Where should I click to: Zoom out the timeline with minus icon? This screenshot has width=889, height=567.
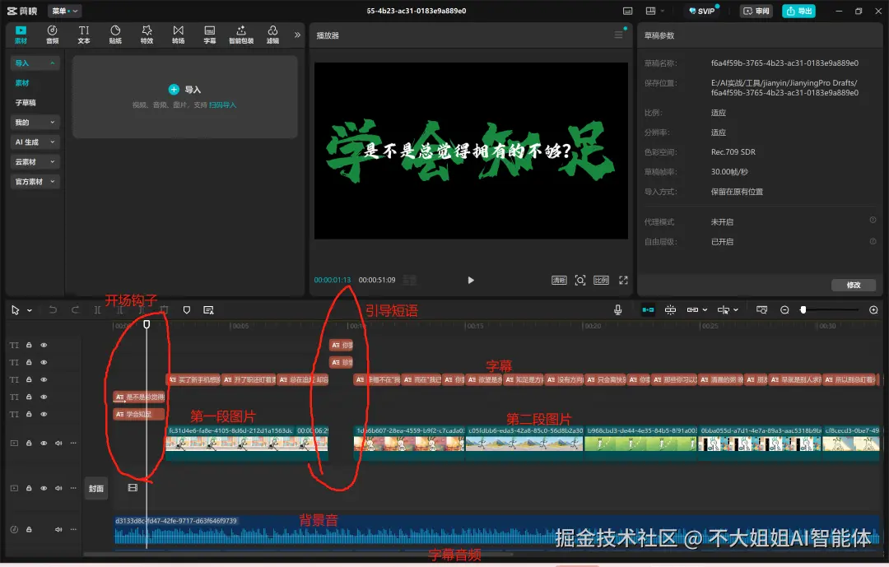click(x=784, y=309)
